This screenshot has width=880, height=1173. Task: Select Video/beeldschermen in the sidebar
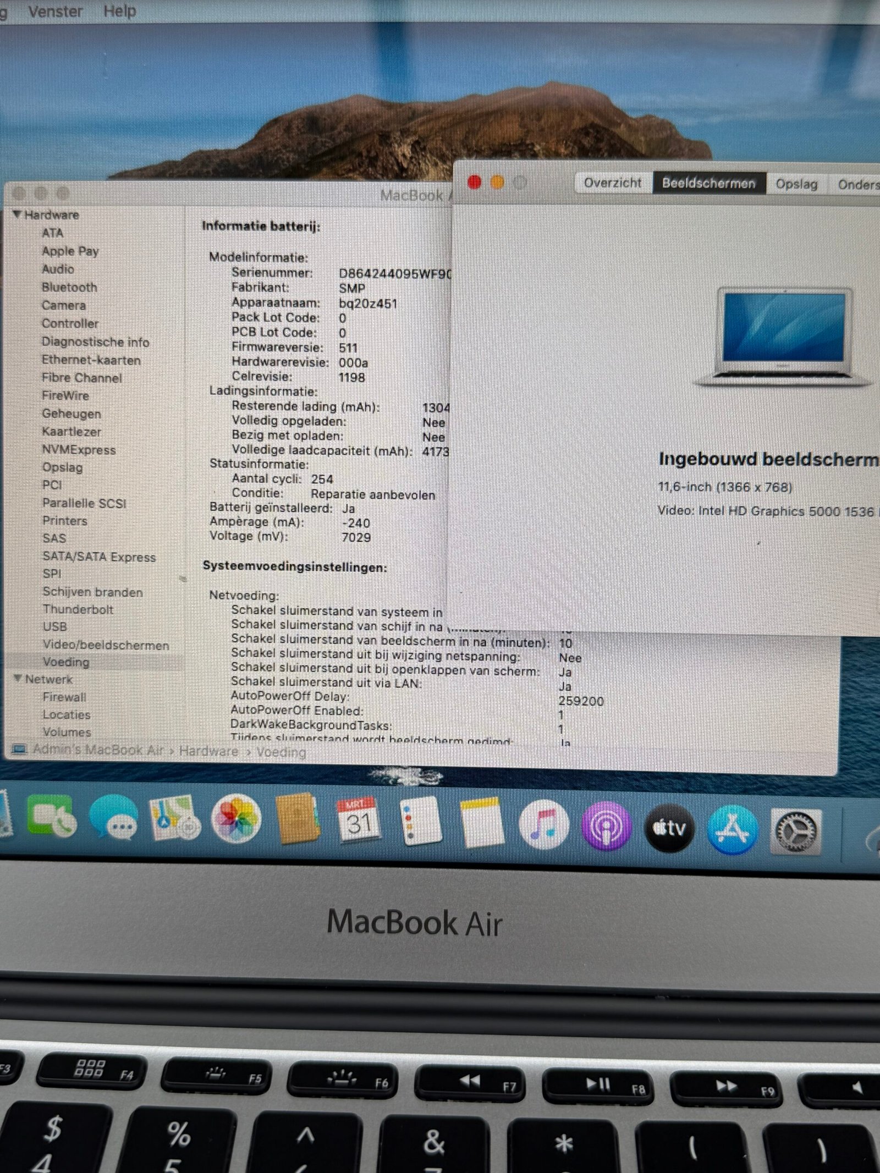click(106, 645)
